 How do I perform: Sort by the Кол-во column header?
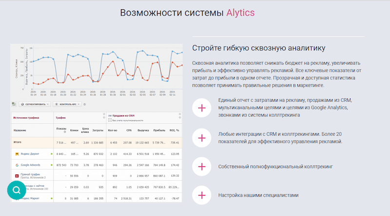point(113,130)
